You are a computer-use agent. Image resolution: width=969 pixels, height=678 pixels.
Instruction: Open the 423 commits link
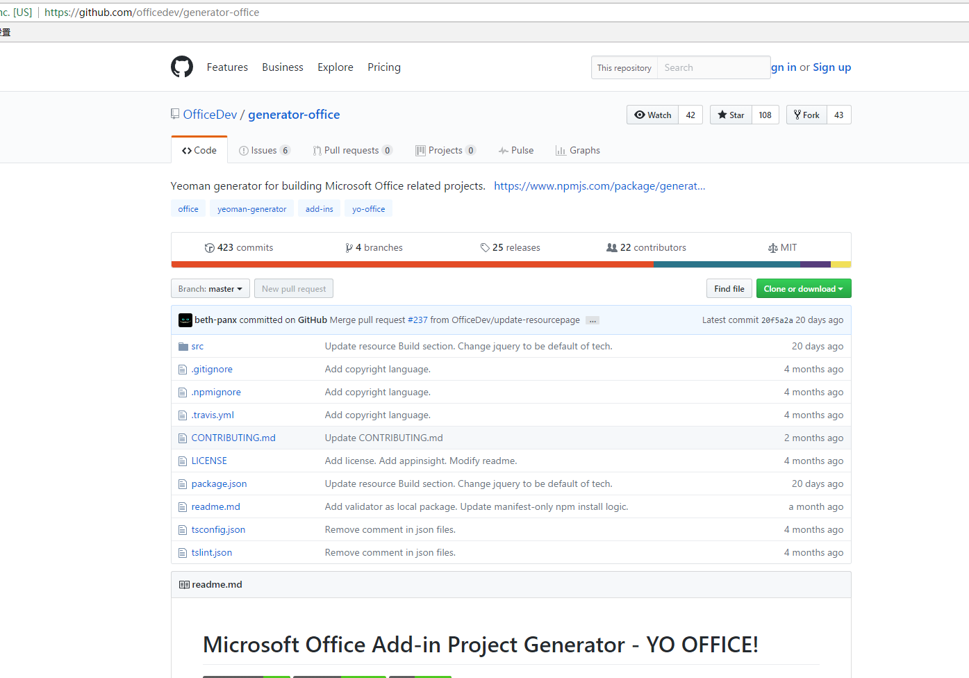click(238, 248)
